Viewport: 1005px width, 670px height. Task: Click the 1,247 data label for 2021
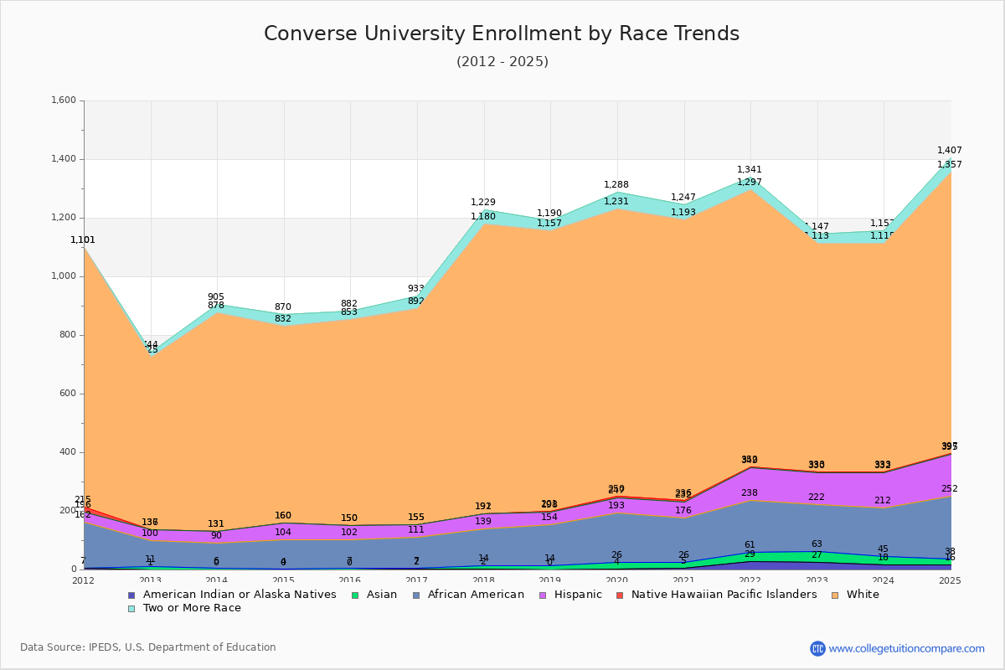coord(683,198)
